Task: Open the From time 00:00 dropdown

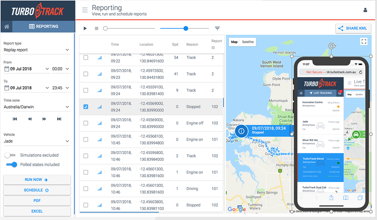Action: click(x=61, y=69)
